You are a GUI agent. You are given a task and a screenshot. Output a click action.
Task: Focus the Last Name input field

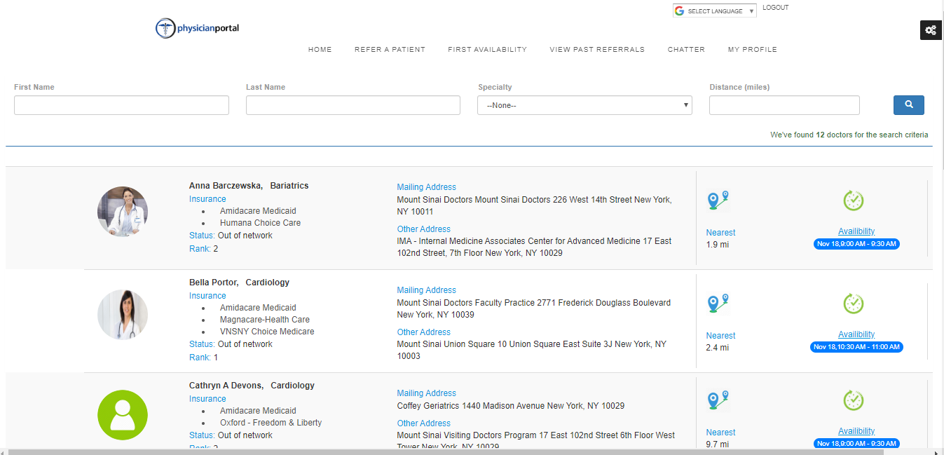353,105
